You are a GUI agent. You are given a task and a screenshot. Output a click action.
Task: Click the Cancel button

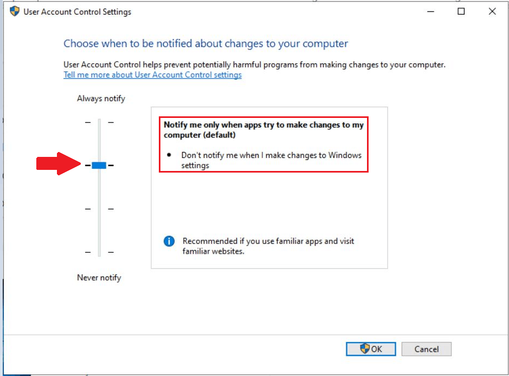tap(426, 349)
